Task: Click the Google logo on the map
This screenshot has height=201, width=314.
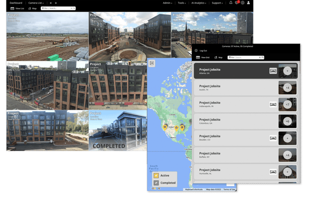Action: click(x=155, y=188)
